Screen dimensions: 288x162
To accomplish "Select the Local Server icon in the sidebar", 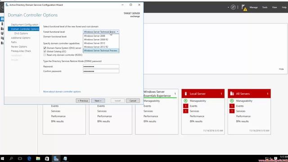I will (x=2, y=24).
